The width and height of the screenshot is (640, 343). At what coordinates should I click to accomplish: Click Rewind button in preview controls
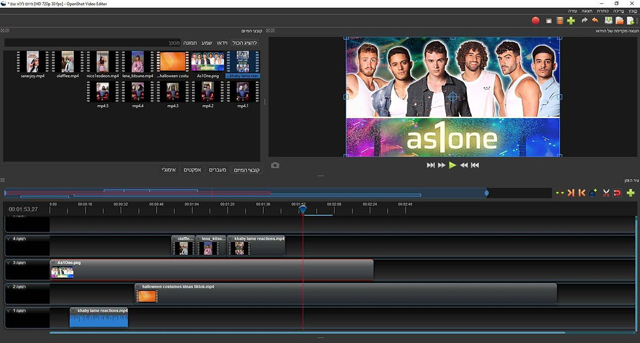pyautogui.click(x=464, y=165)
